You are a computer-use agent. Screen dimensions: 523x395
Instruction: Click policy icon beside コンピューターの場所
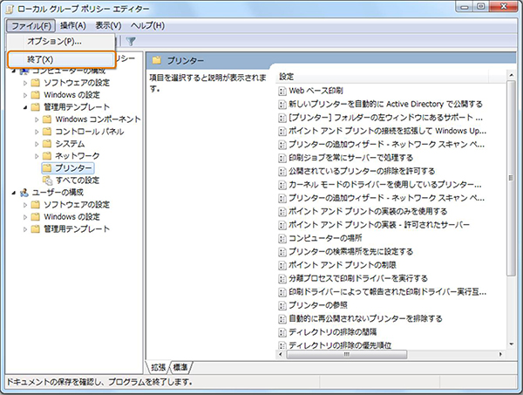tap(282, 238)
